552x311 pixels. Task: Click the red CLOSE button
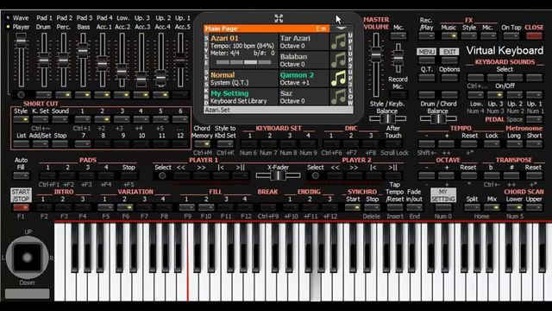pos(534,35)
